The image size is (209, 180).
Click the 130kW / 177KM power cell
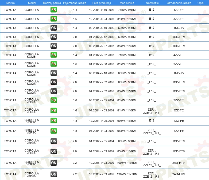tap(127, 174)
